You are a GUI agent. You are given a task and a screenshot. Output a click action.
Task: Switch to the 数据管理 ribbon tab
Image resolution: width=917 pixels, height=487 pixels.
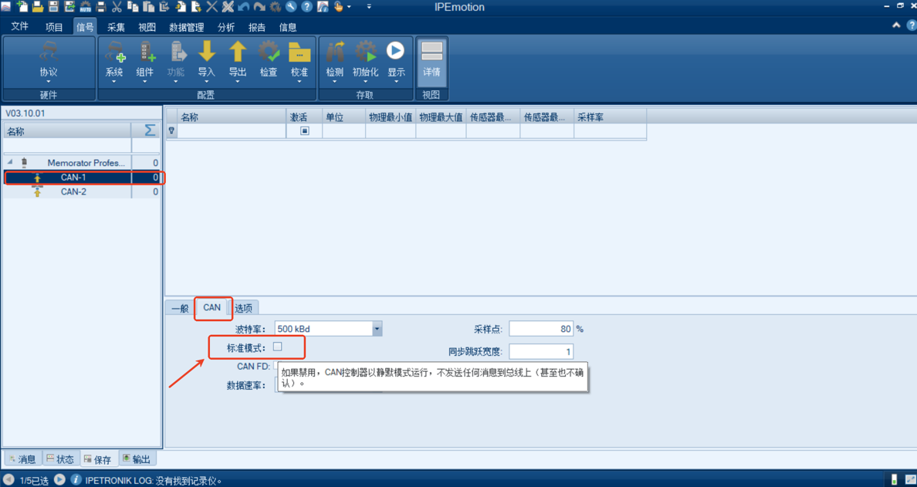coord(186,27)
